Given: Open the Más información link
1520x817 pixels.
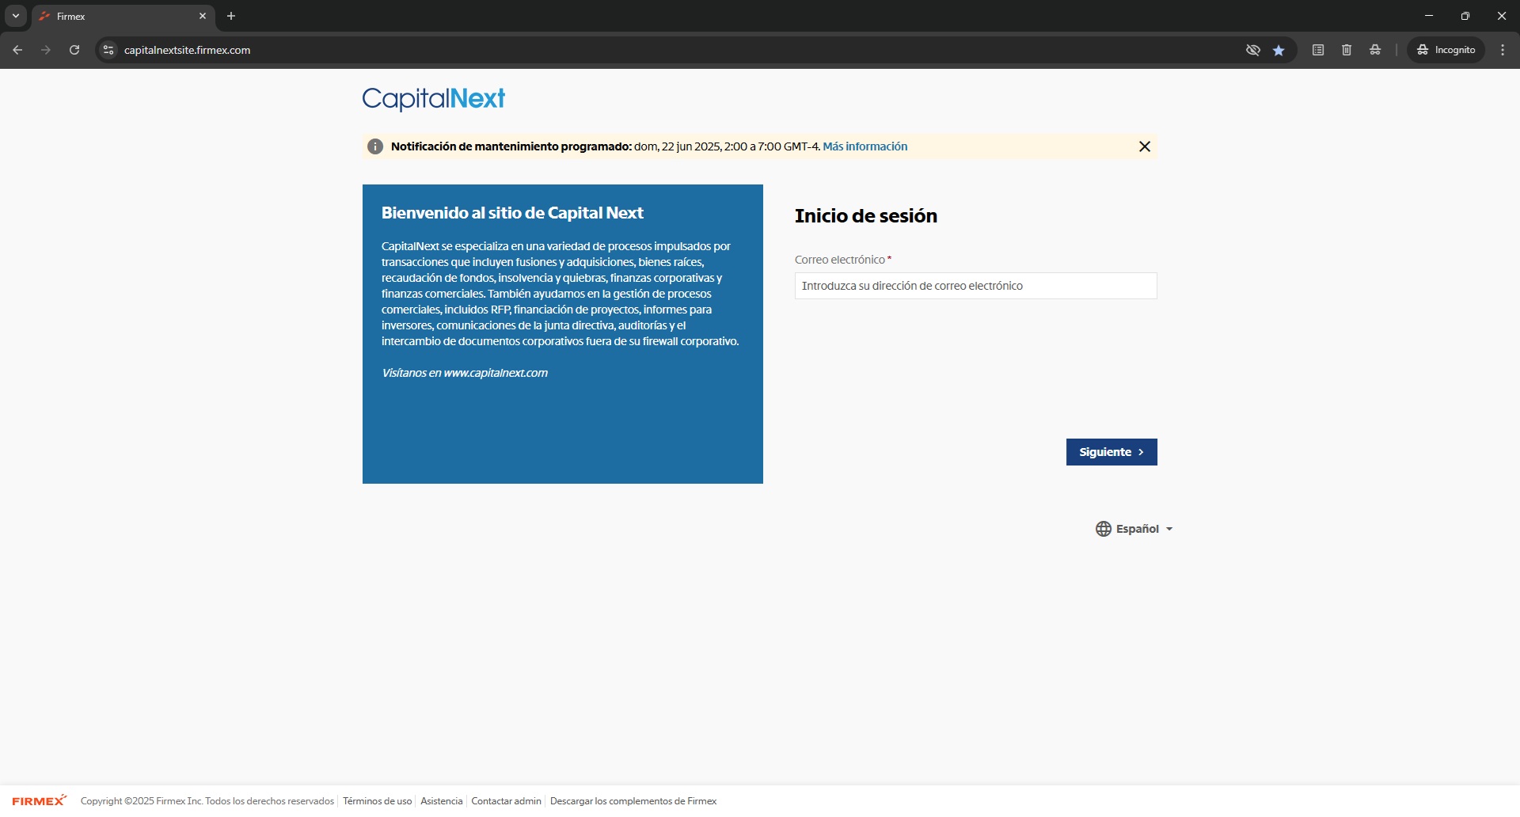Looking at the screenshot, I should click(x=864, y=146).
